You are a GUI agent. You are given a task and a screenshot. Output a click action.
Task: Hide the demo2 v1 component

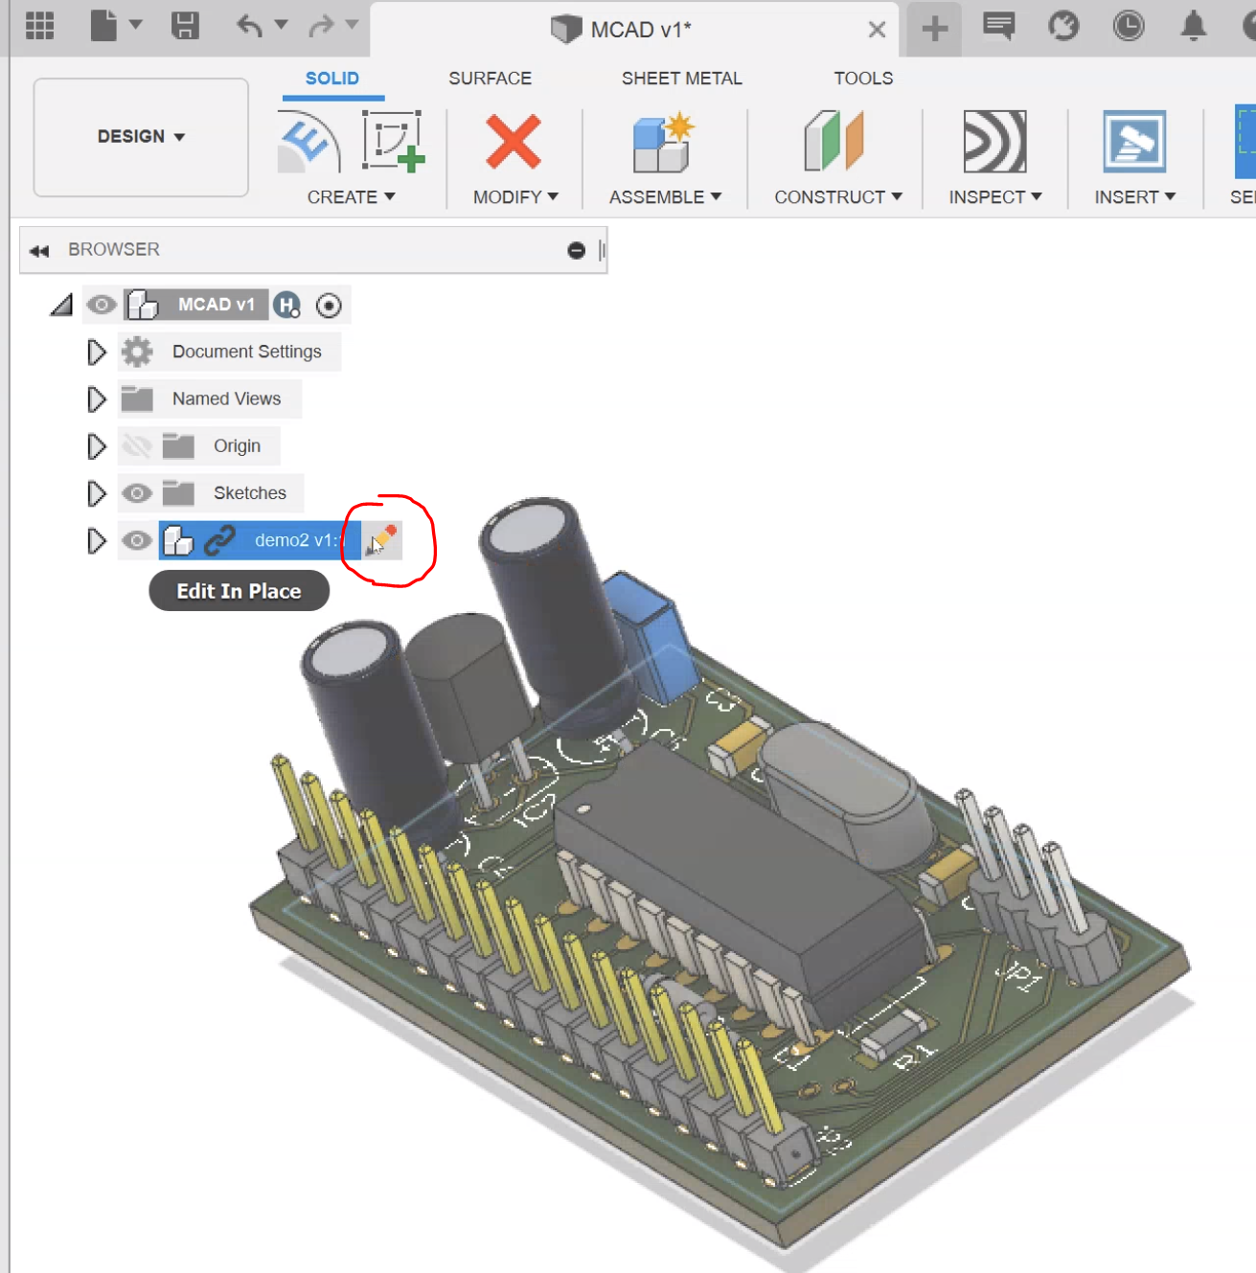(x=138, y=540)
